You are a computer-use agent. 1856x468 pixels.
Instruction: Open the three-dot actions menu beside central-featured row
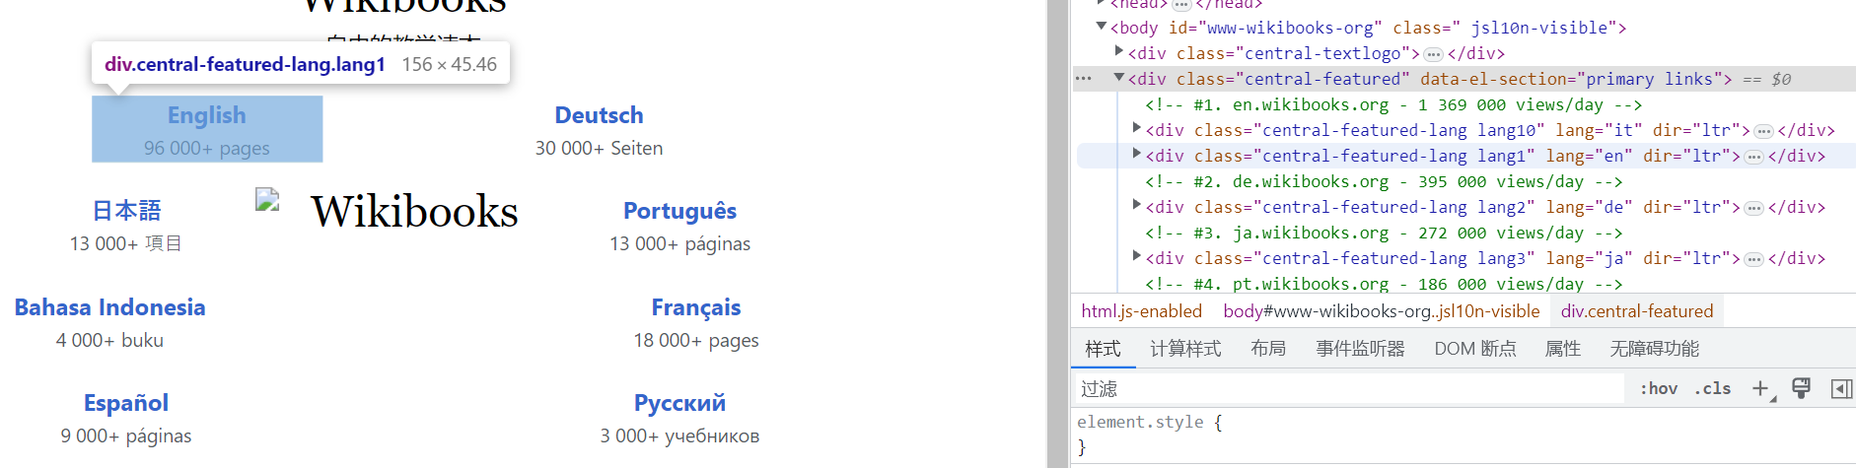point(1084,79)
